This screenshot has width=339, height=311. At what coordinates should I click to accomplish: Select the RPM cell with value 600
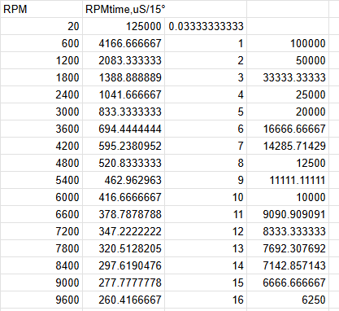pyautogui.click(x=41, y=43)
